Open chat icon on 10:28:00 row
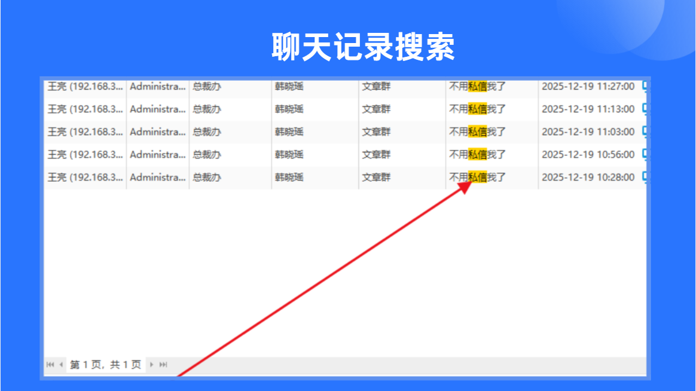The width and height of the screenshot is (696, 391). pyautogui.click(x=645, y=177)
